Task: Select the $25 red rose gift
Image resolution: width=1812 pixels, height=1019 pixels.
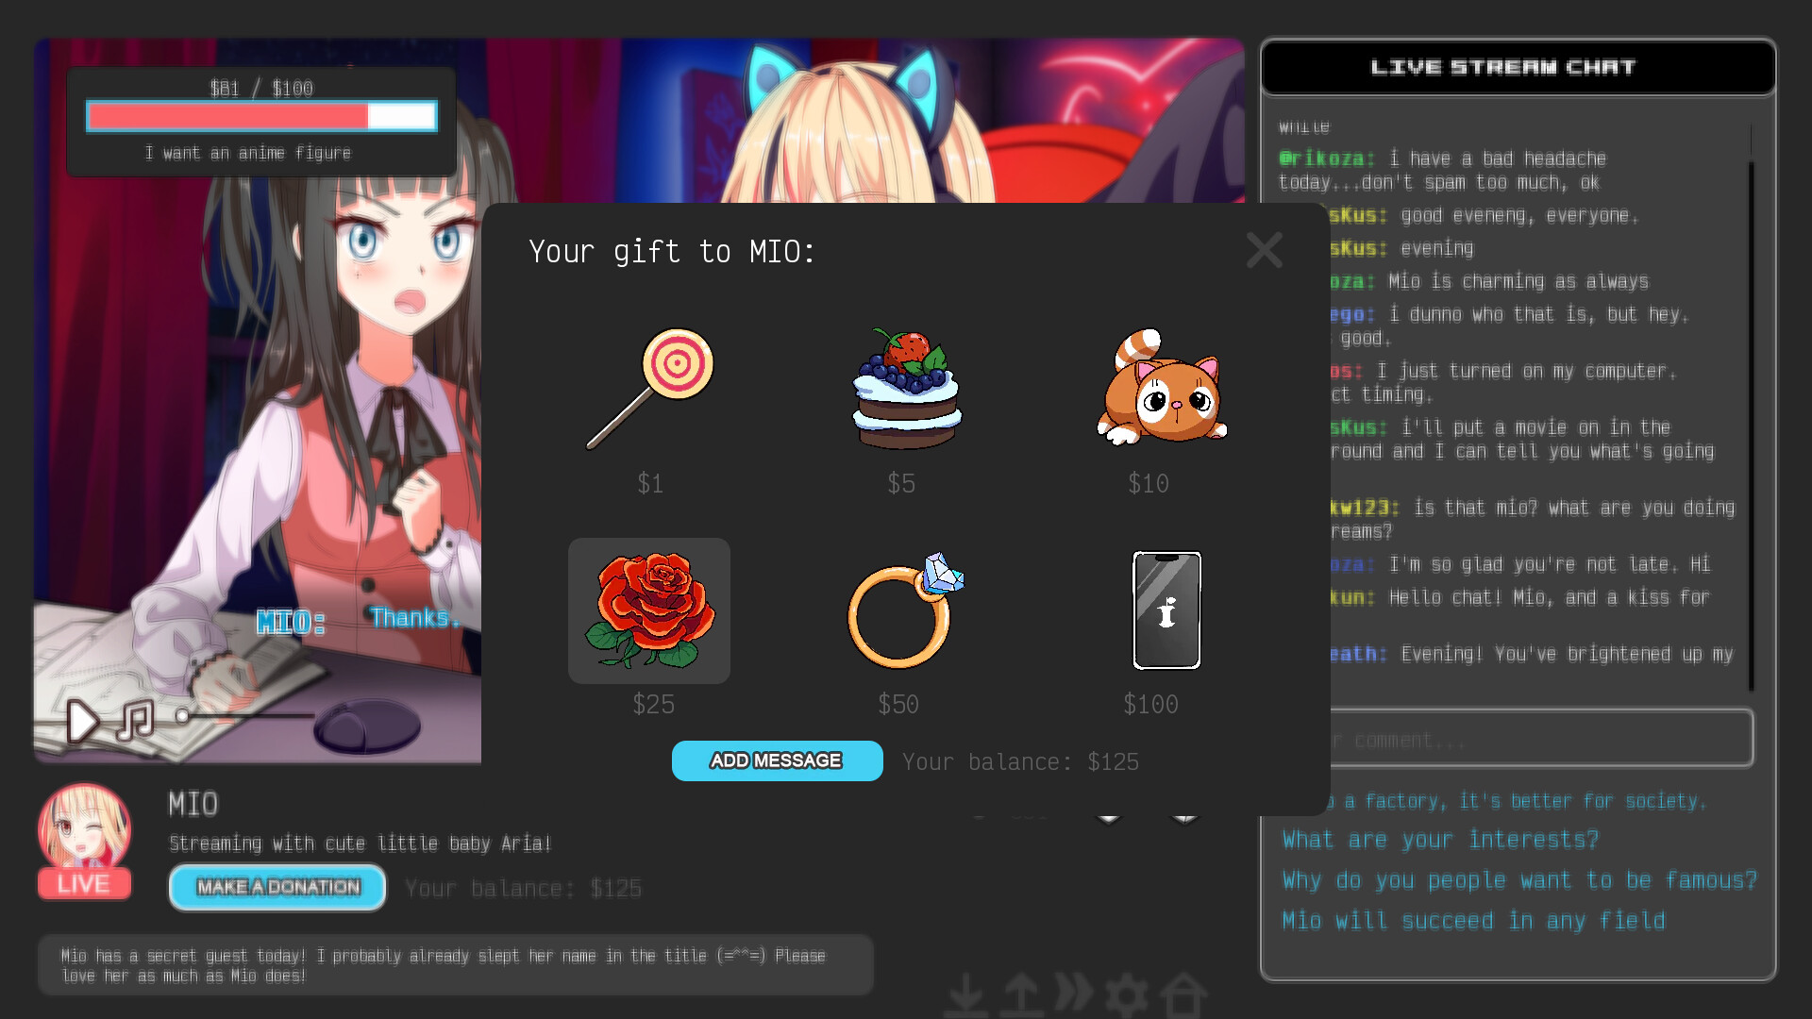Action: pyautogui.click(x=649, y=610)
